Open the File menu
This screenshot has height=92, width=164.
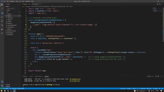click(4, 1)
